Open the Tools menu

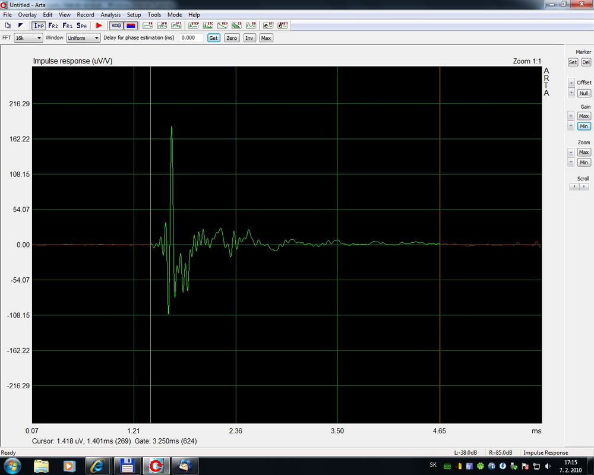pos(154,15)
